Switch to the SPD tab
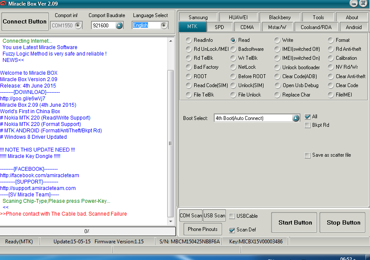The image size is (370, 260). (x=219, y=27)
